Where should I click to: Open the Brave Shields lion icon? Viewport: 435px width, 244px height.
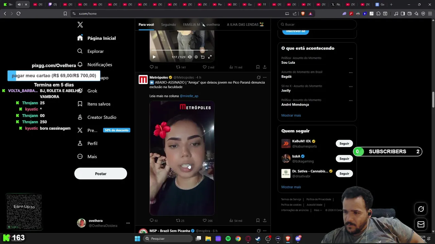pyautogui.click(x=303, y=14)
